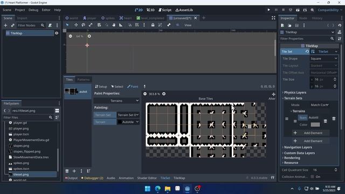
Task: Search in Inspector filter properties
Action: tap(307, 39)
